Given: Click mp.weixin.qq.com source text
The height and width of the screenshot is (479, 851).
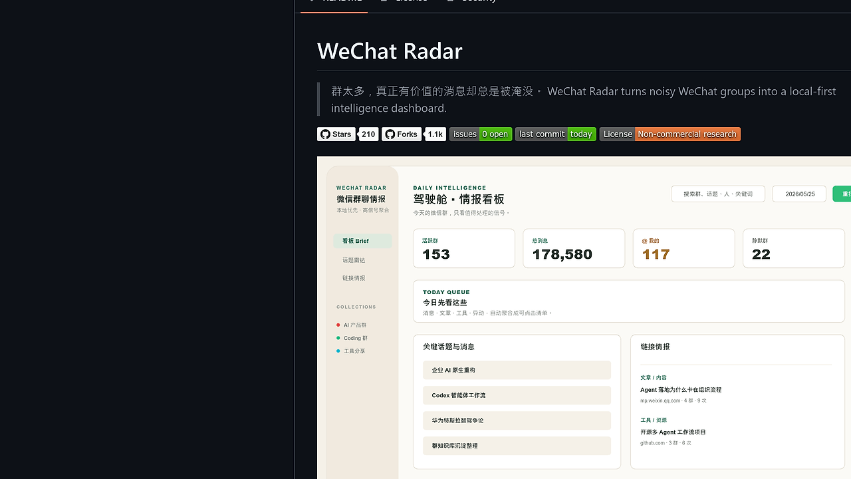Looking at the screenshot, I should 660,400.
